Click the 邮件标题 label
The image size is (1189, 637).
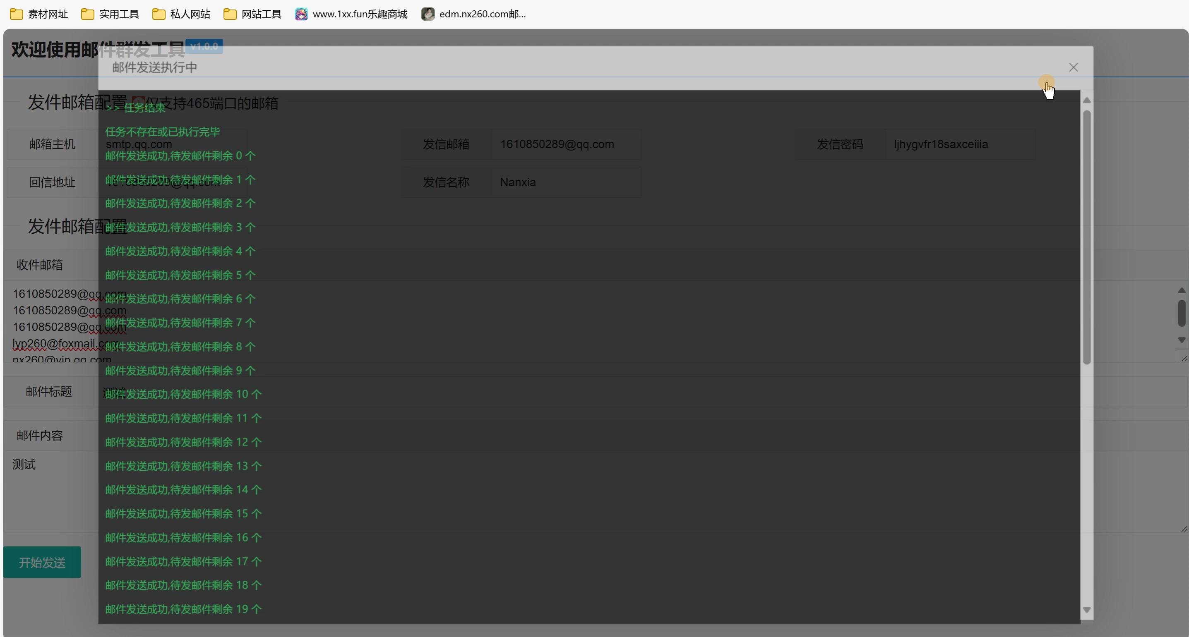tap(49, 392)
